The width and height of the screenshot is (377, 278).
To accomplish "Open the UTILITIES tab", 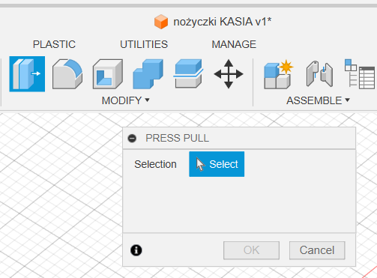I will pos(144,44).
